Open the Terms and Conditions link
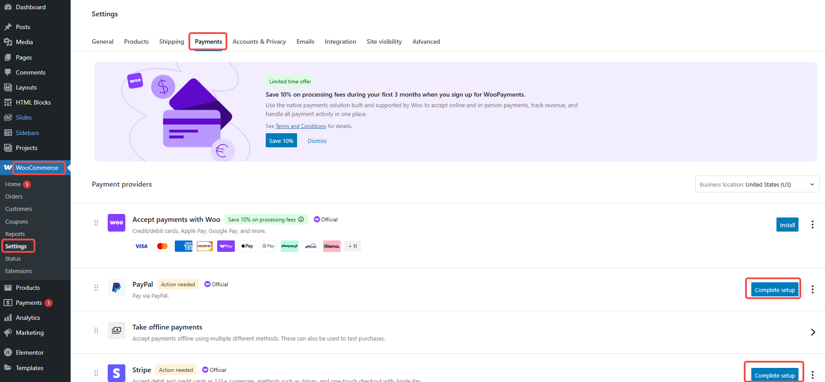Viewport: 825px width, 382px height. 301,126
